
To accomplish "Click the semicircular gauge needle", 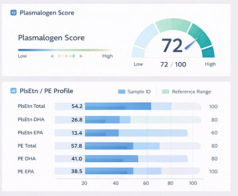I will (x=192, y=44).
